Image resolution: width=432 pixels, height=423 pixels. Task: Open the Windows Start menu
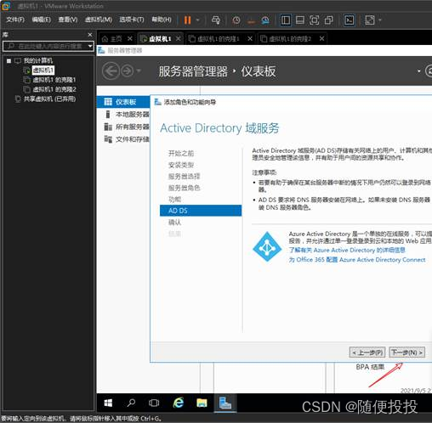[x=108, y=403]
